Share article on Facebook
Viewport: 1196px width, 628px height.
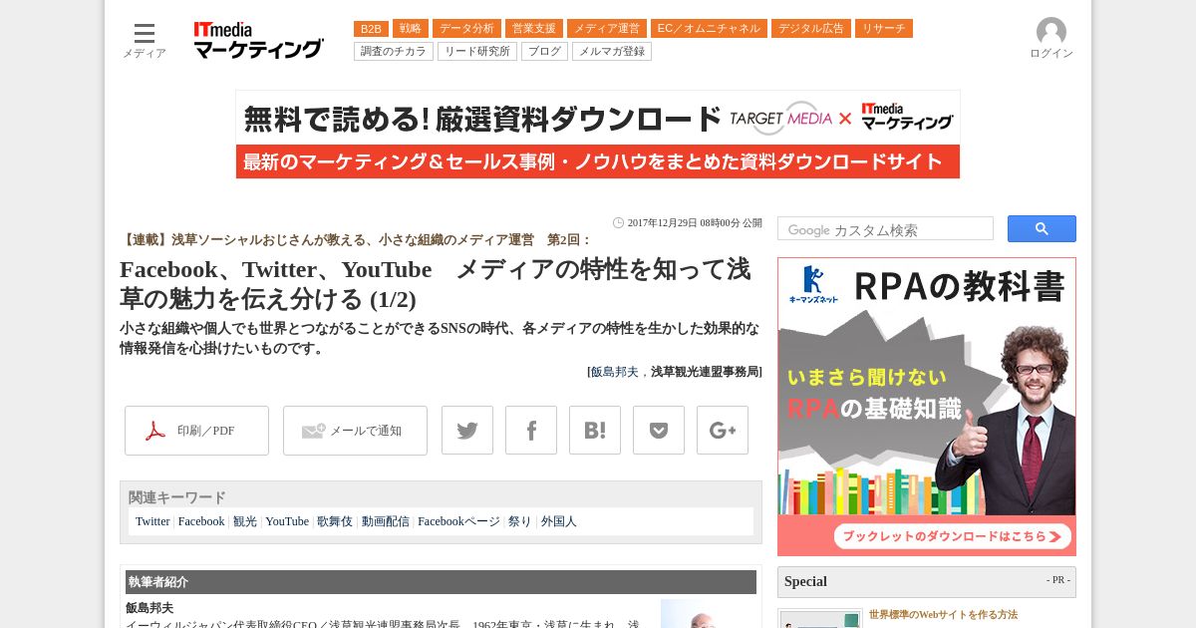coord(531,431)
